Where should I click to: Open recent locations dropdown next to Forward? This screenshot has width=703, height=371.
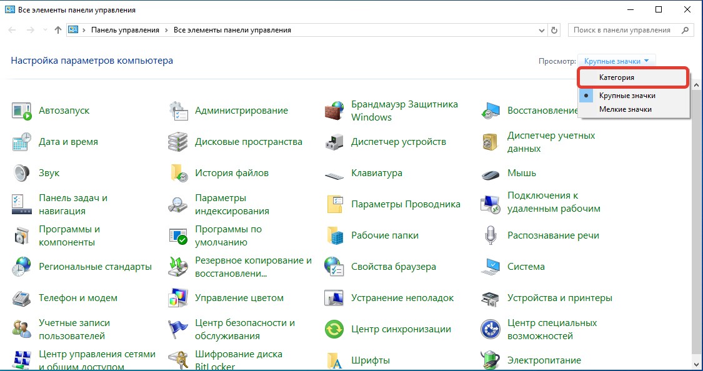pos(45,30)
